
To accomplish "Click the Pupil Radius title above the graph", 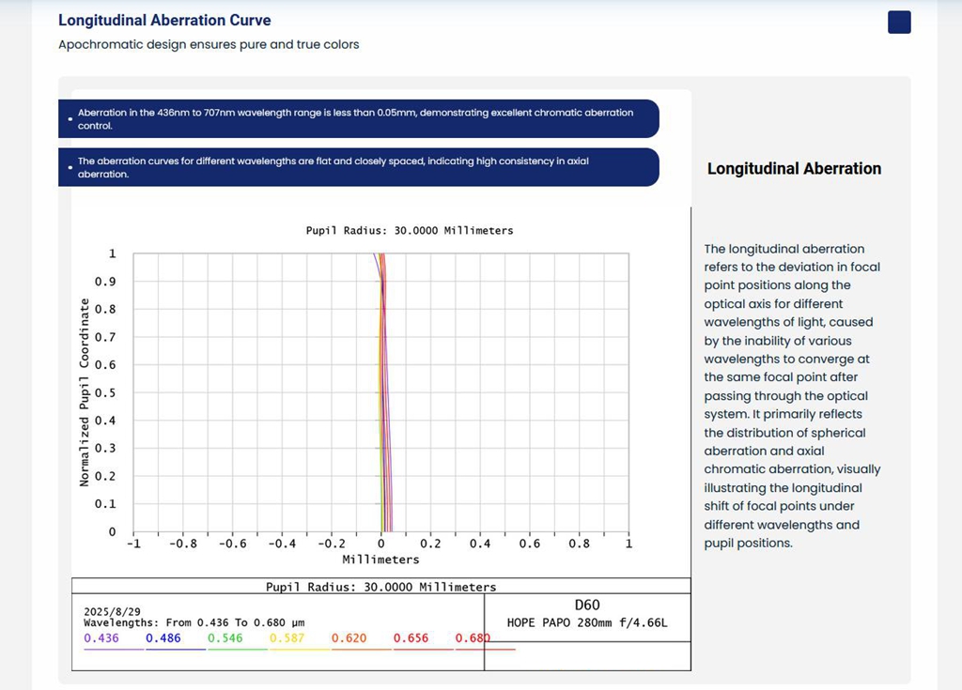I will tap(410, 230).
